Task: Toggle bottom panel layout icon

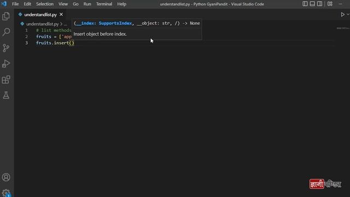Action: click(312, 4)
